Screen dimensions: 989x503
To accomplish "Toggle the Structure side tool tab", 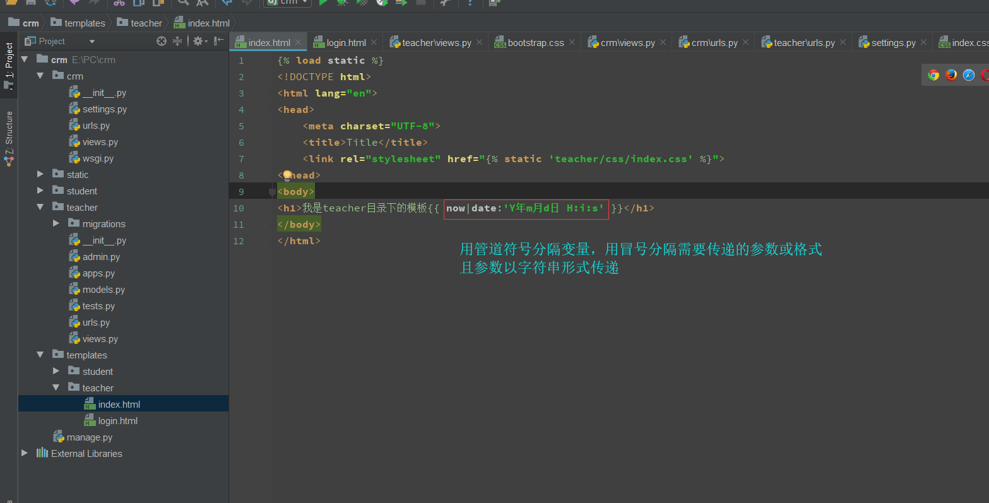I will 9,138.
